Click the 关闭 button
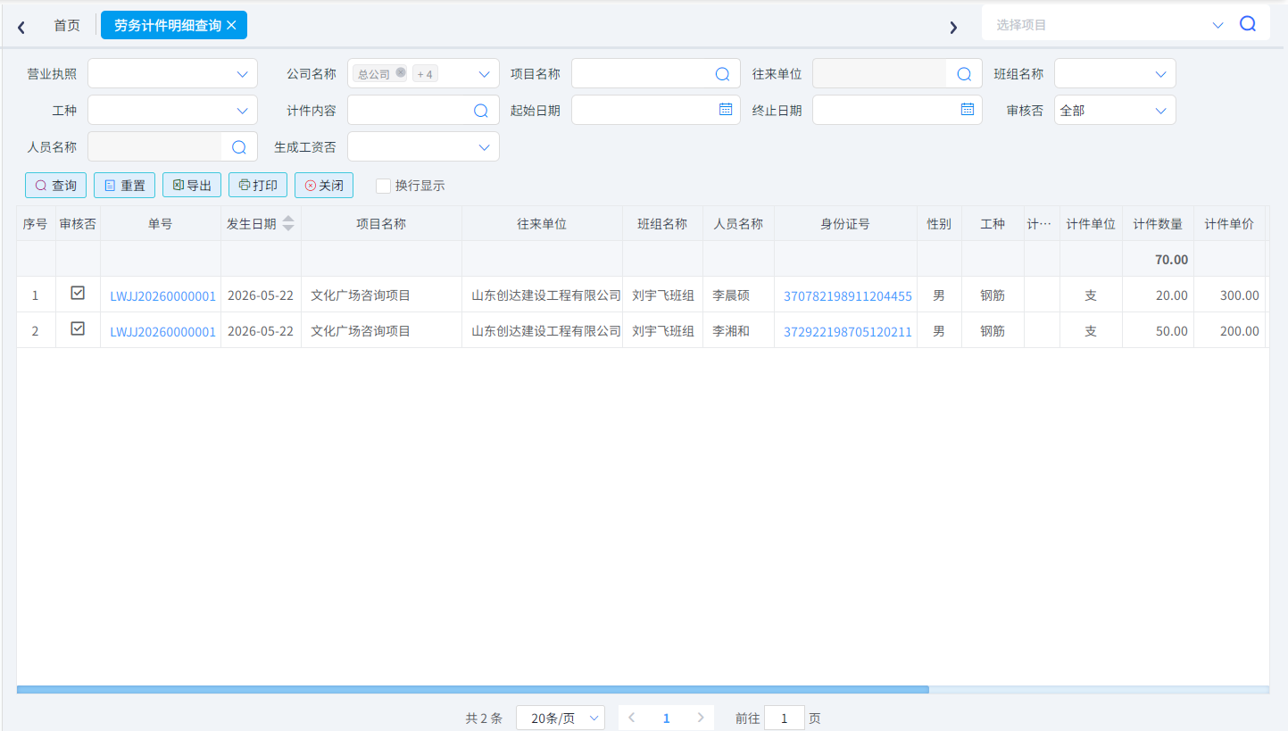Image resolution: width=1288 pixels, height=731 pixels. [324, 186]
